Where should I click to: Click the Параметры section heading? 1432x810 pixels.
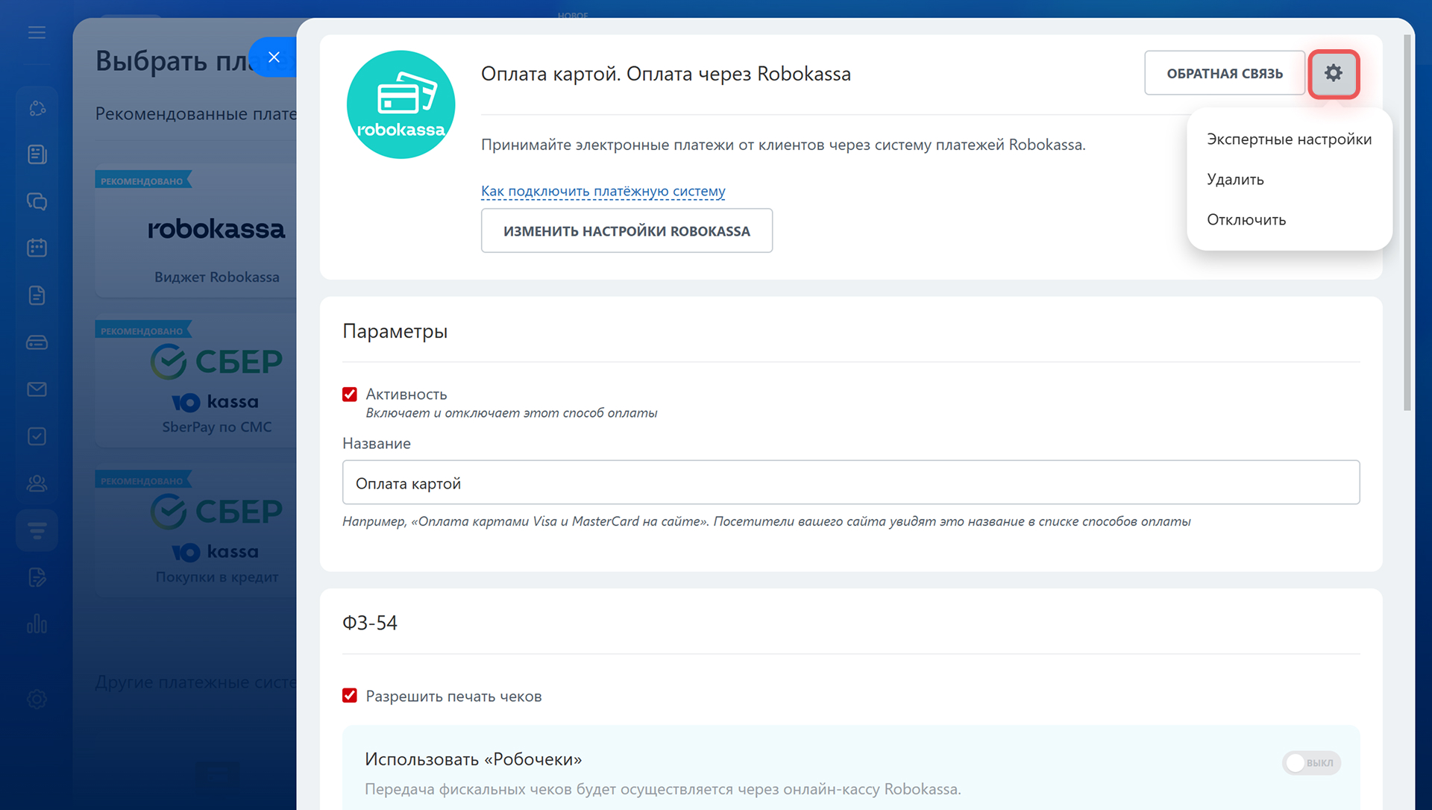395,331
